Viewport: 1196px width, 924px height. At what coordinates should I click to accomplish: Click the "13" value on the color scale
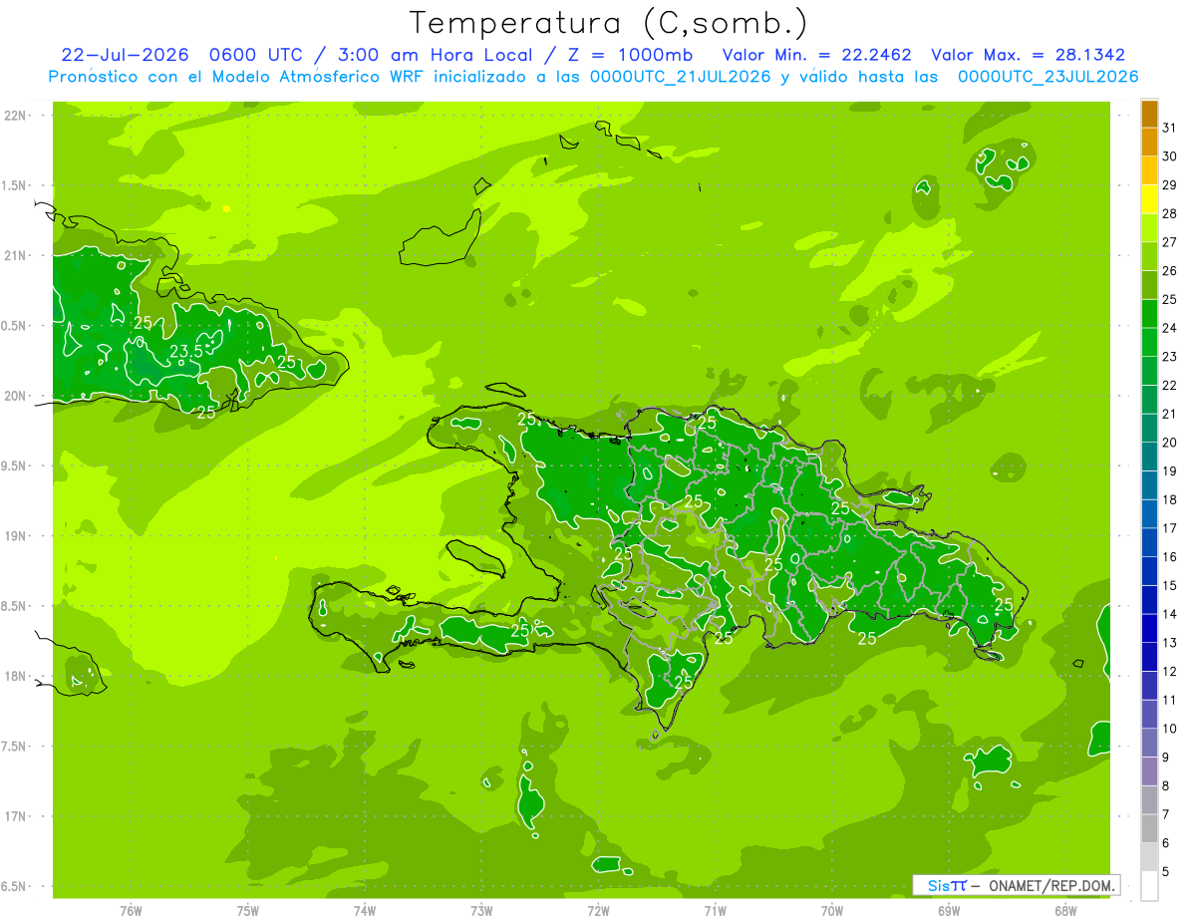click(x=1170, y=643)
